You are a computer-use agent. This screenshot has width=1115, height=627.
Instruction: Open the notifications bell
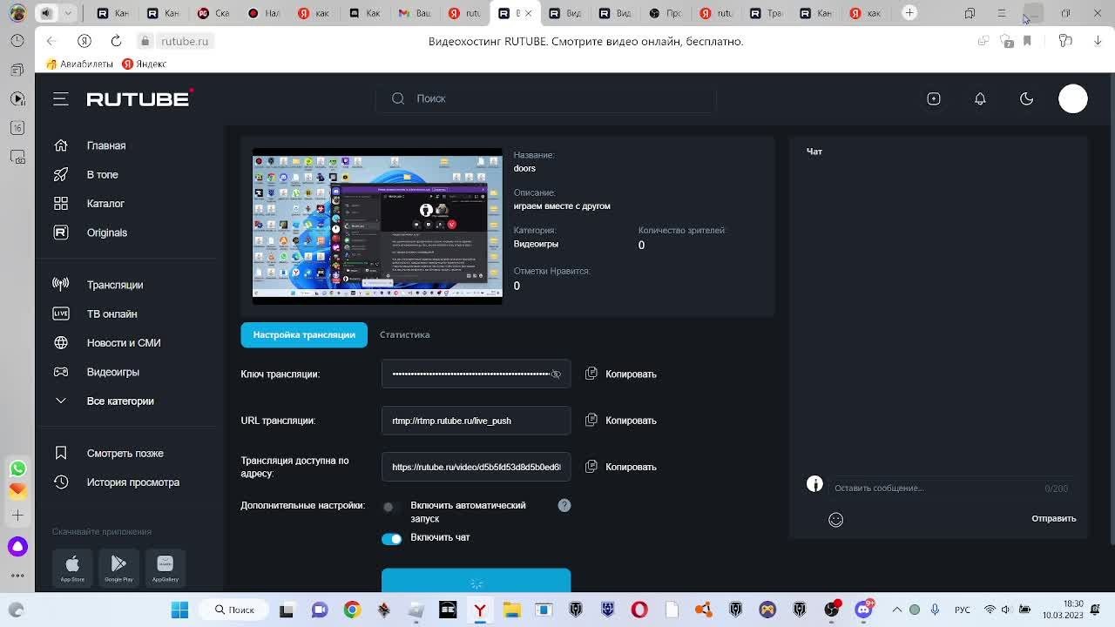coord(980,99)
